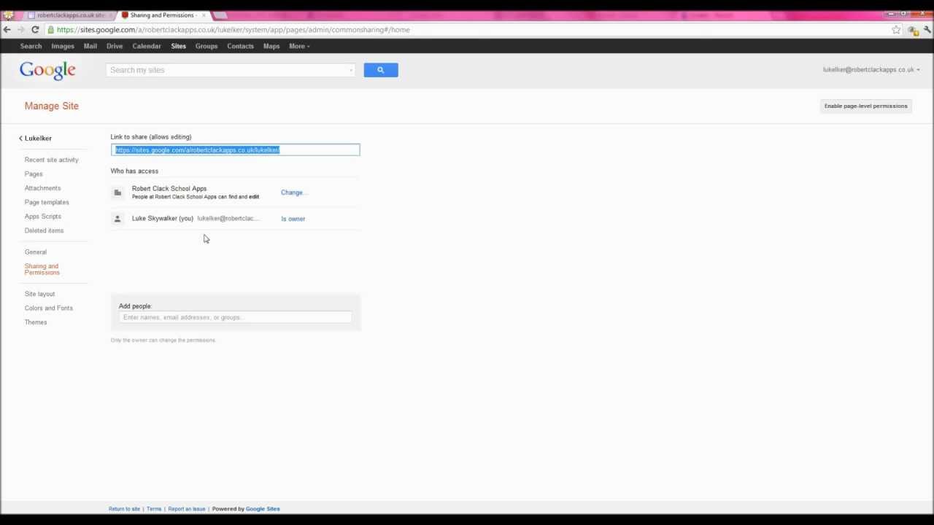Go to Mail in the Google bar

(90, 46)
